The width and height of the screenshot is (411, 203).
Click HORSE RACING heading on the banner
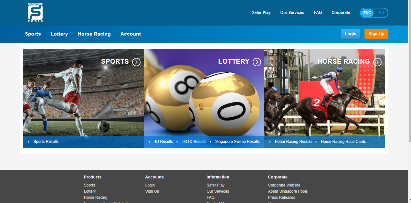[x=343, y=61]
